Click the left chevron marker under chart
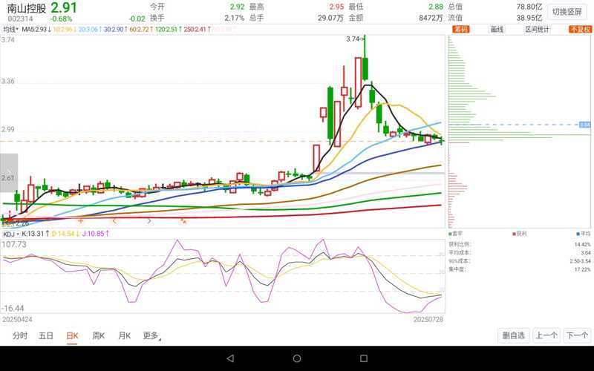 point(114,220)
